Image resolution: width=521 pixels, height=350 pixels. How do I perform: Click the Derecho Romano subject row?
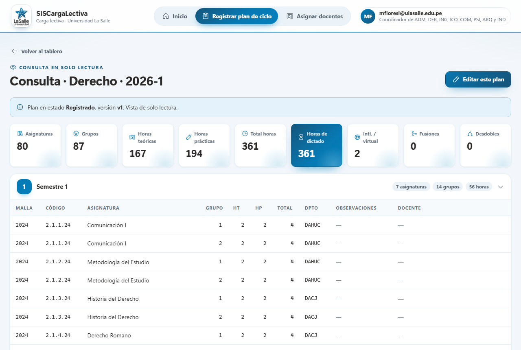(x=260, y=335)
